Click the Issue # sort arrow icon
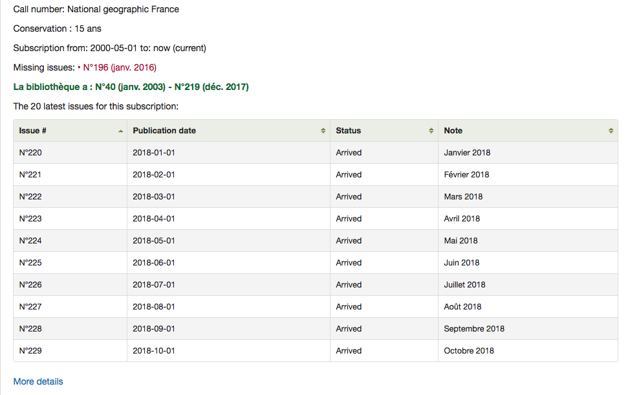The width and height of the screenshot is (630, 395). pos(120,131)
